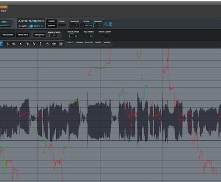The image size is (221, 182).
Task: Adjust the Detune knob
Action: [82, 25]
